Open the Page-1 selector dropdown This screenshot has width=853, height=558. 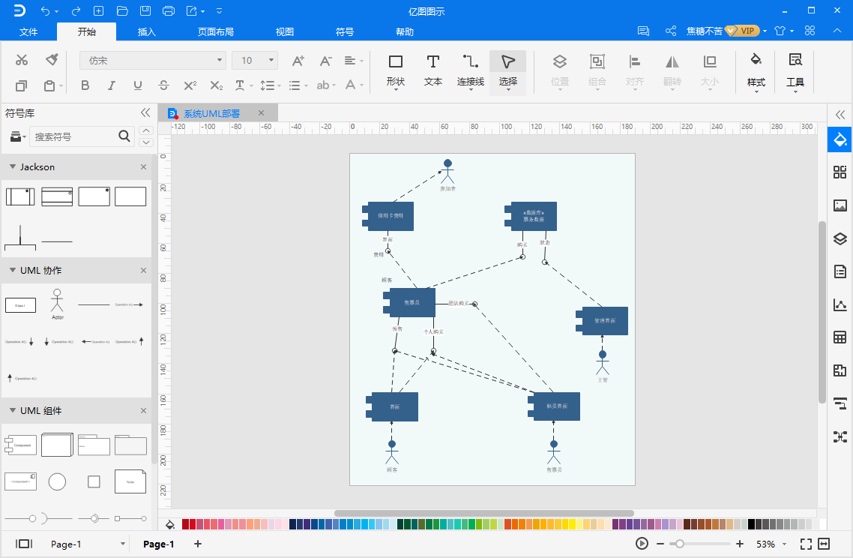tap(87, 544)
